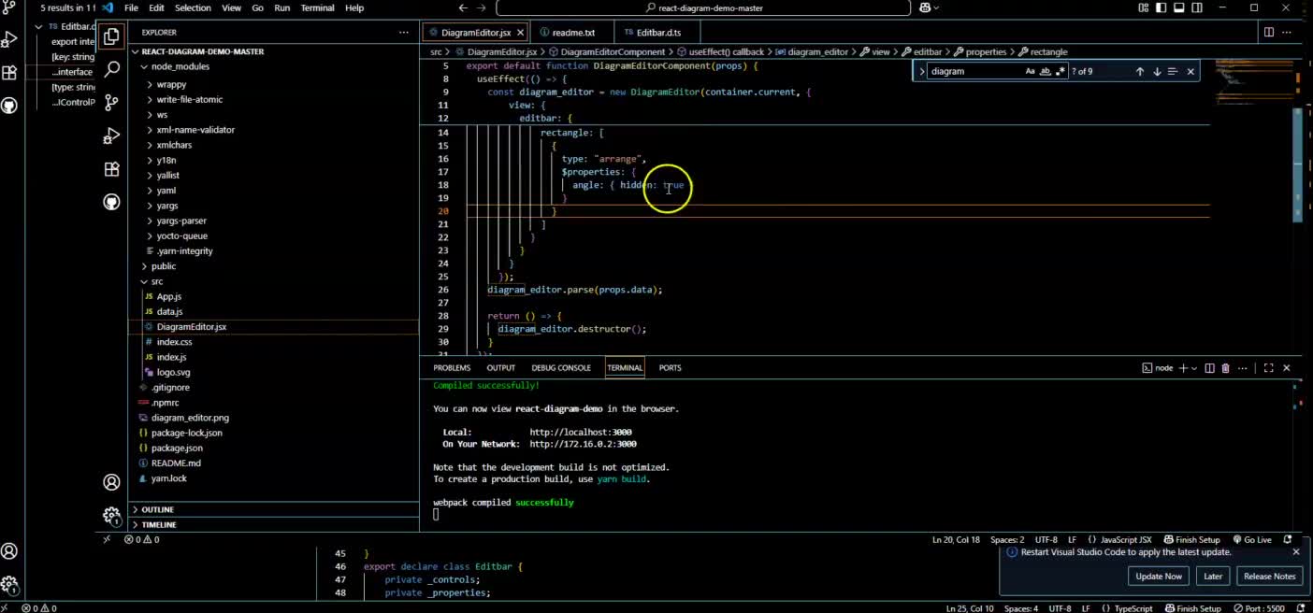
Task: Open the Extensions view
Action: pyautogui.click(x=111, y=169)
